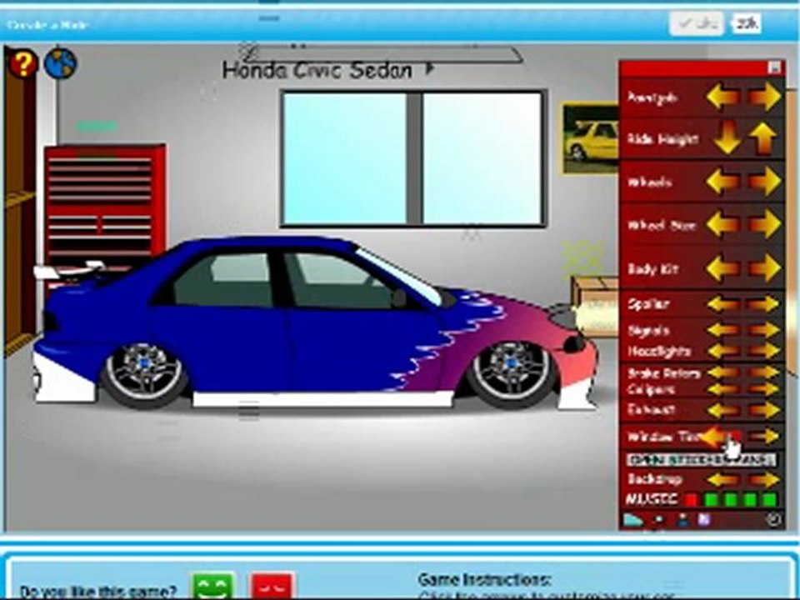Click the Like checkmark button in header

click(x=697, y=24)
